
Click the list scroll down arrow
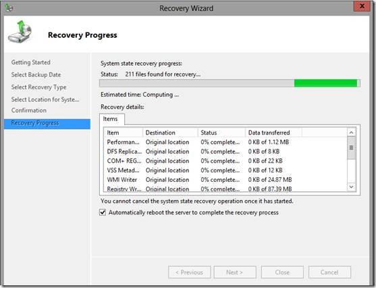pos(351,187)
